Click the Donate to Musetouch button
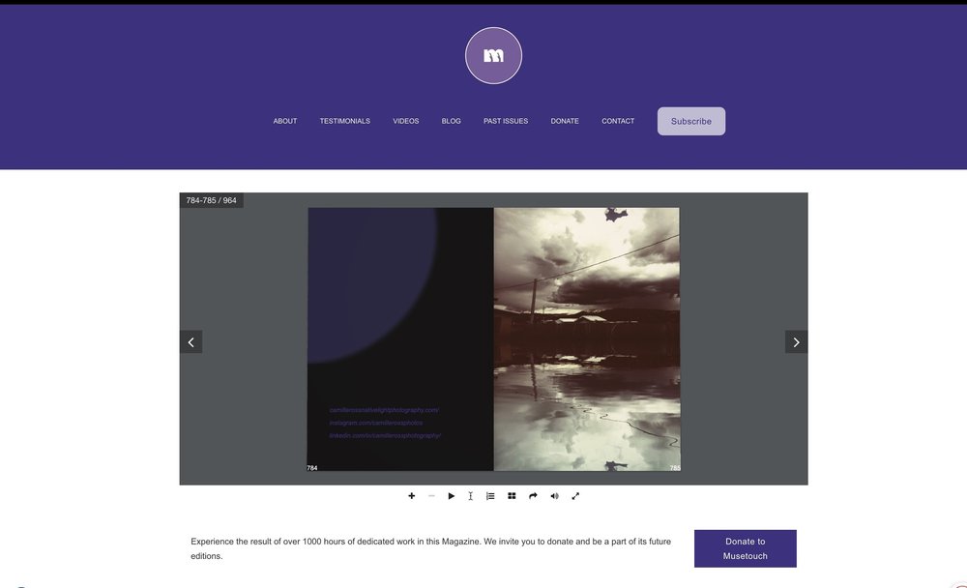967x588 pixels. (x=745, y=548)
